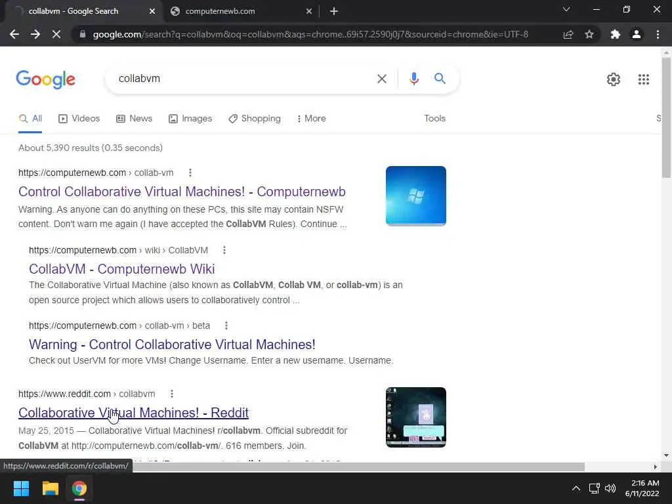Expand the More search categories
The image size is (672, 504).
pos(312,118)
